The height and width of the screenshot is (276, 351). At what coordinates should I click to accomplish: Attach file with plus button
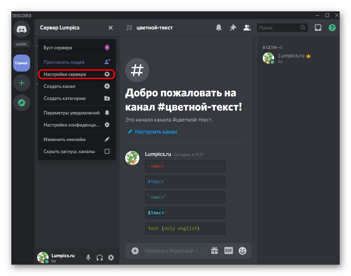click(x=135, y=251)
